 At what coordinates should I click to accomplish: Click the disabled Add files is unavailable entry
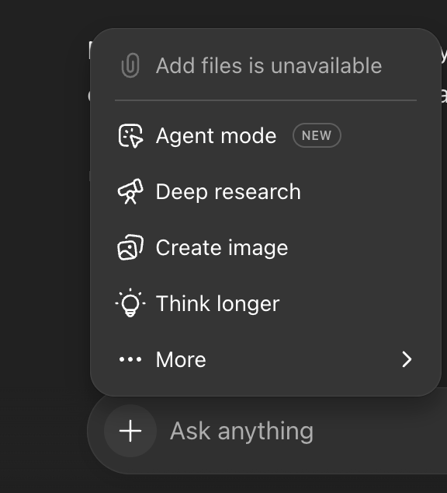tap(265, 66)
